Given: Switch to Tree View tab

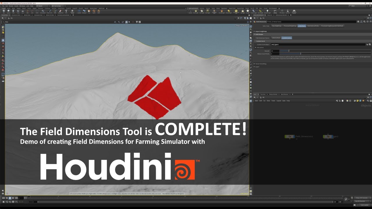Looking at the screenshot, I should point(263,94).
